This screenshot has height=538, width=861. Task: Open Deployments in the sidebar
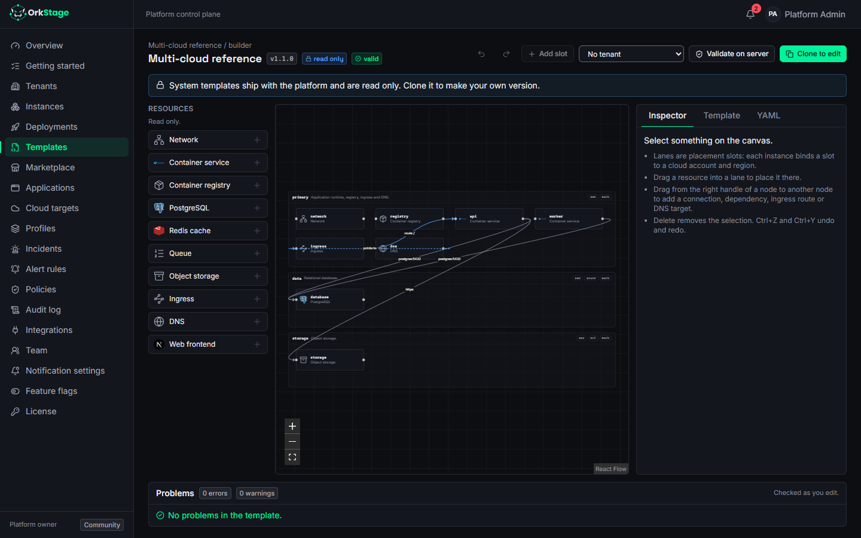[66, 127]
